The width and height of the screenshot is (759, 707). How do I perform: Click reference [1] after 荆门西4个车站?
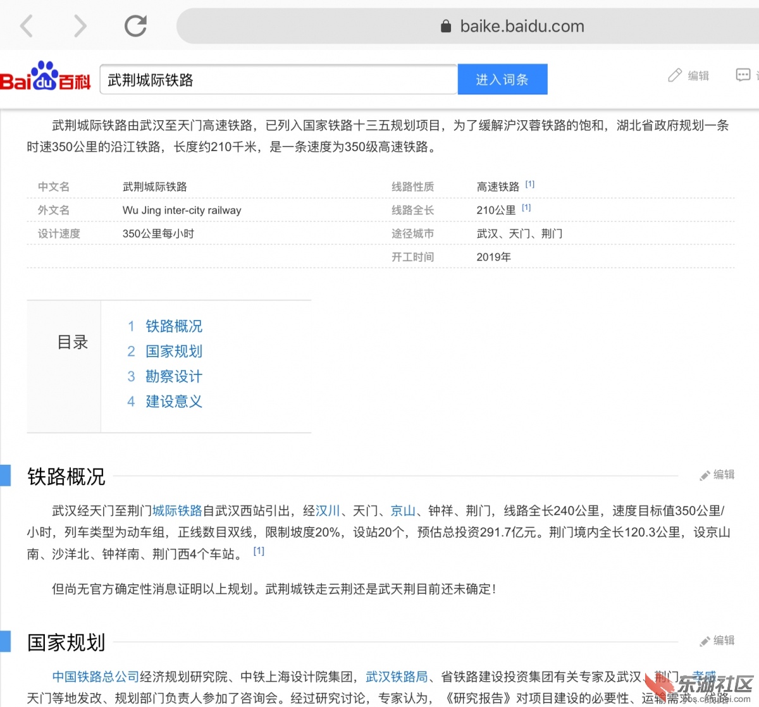tap(259, 551)
